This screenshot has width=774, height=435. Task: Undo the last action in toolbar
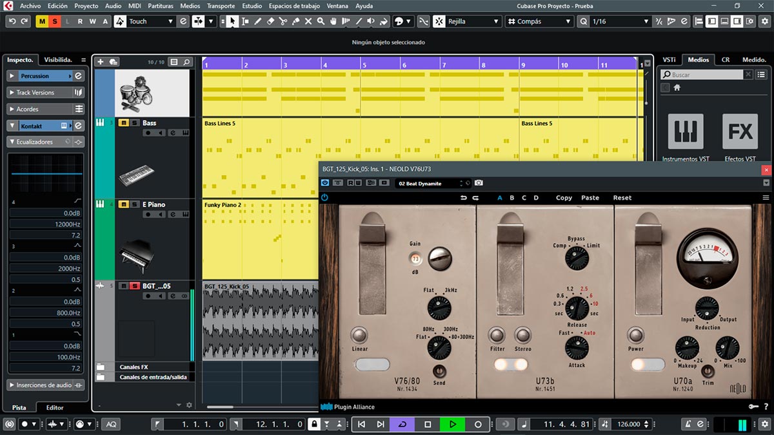12,21
